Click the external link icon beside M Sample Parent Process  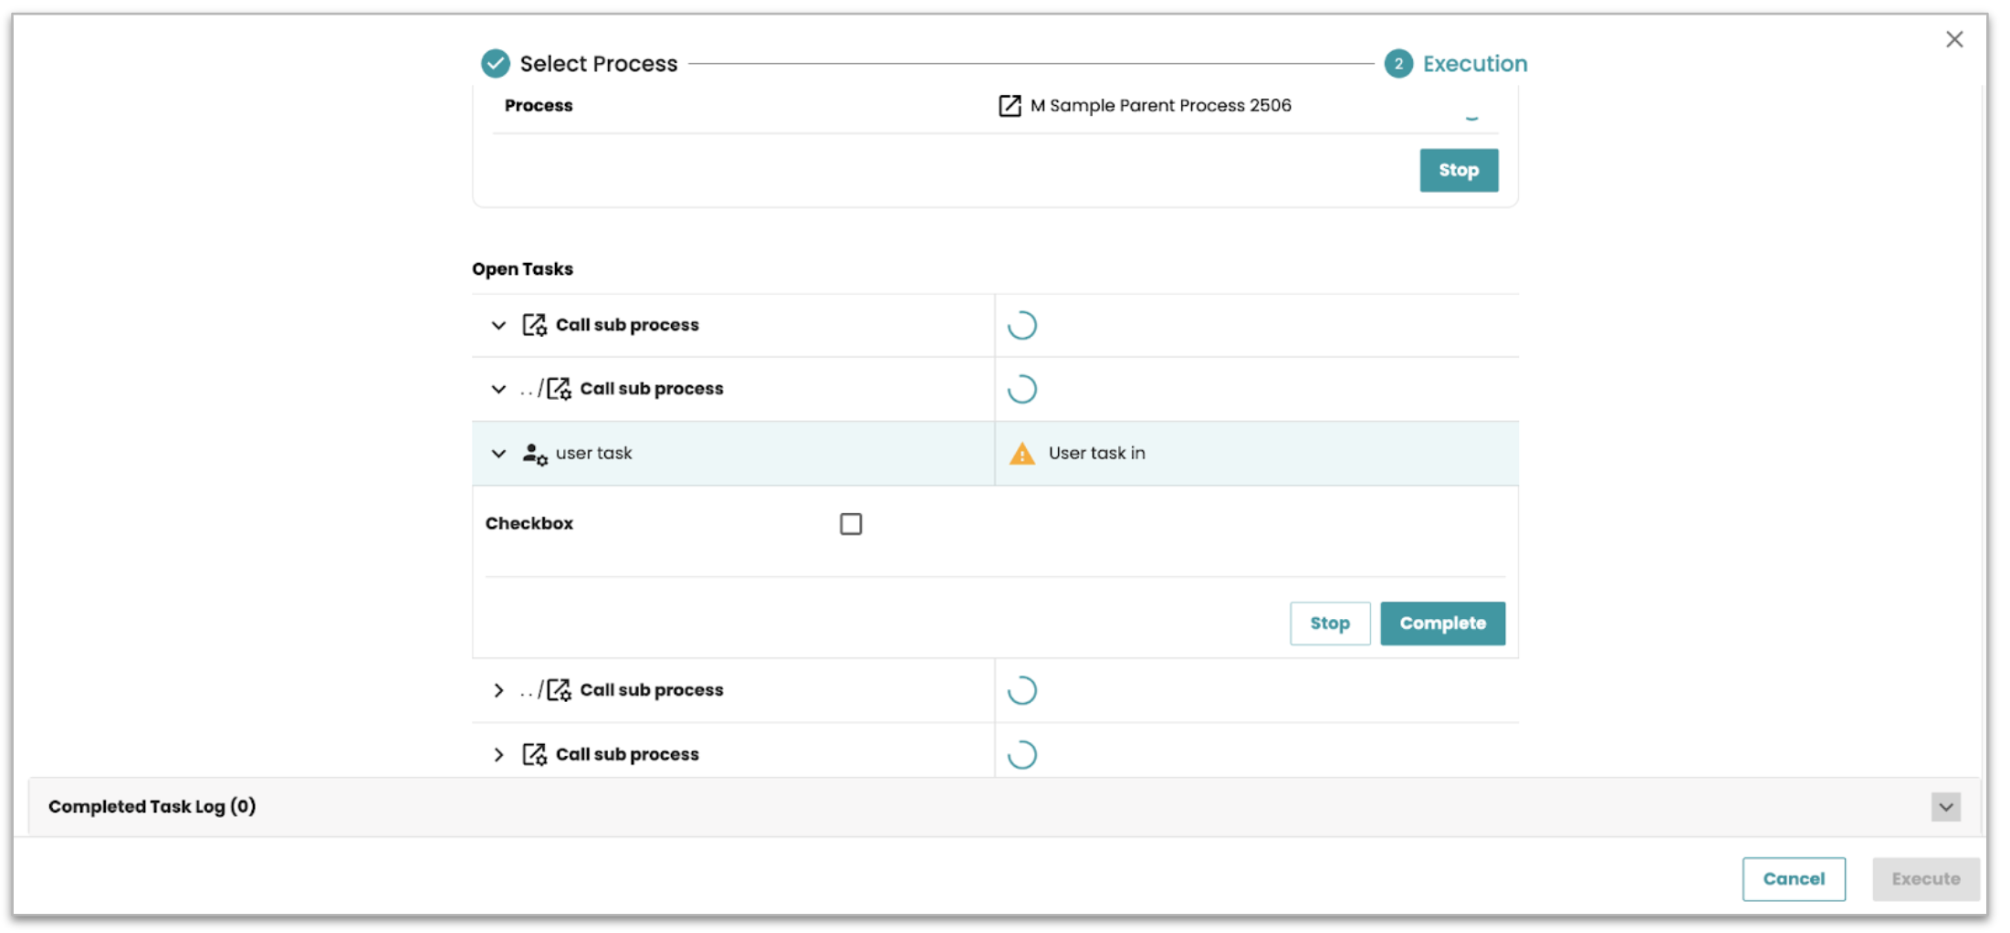(1009, 106)
